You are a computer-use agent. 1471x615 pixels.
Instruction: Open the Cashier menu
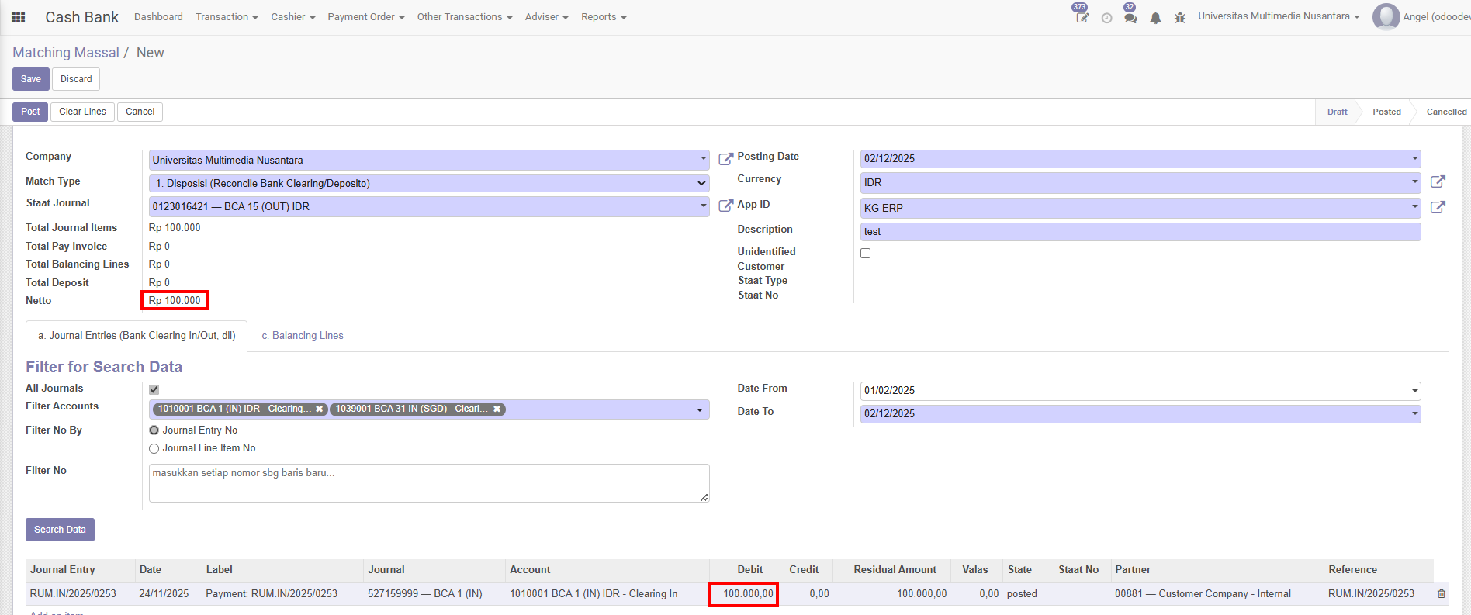click(x=292, y=17)
